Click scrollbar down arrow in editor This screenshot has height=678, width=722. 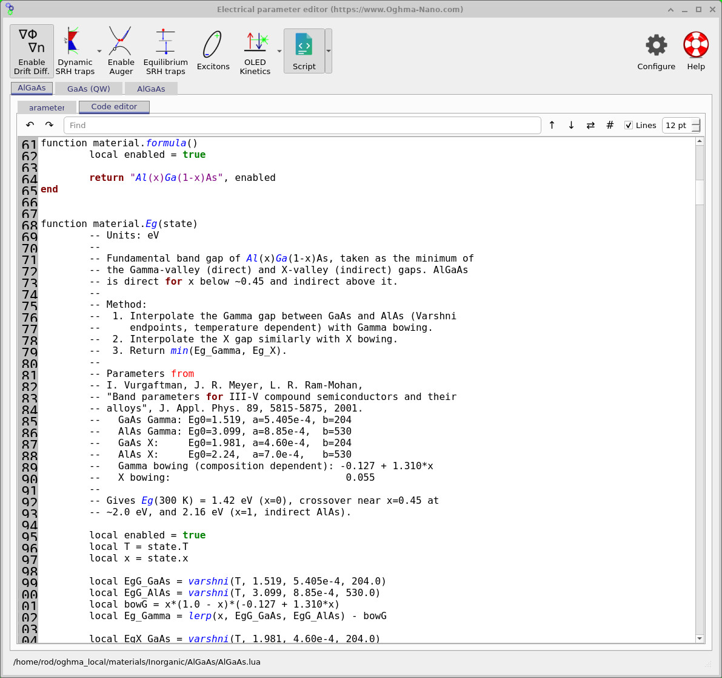pos(700,639)
